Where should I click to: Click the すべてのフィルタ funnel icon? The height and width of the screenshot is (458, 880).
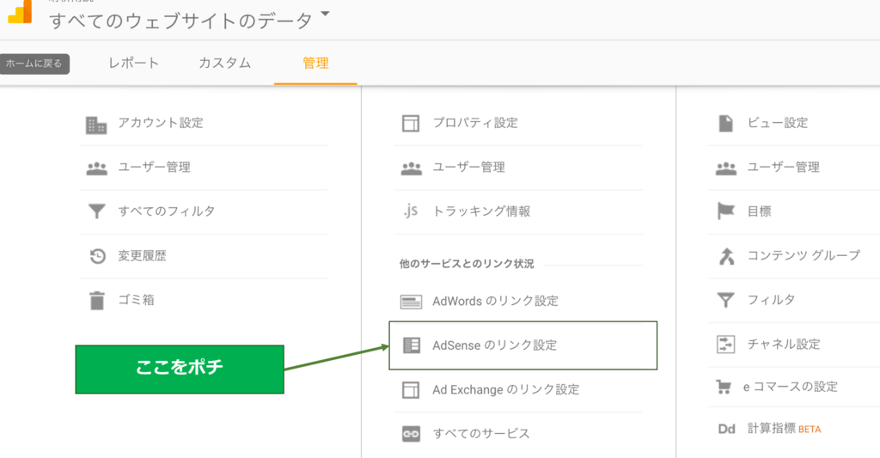(x=96, y=211)
